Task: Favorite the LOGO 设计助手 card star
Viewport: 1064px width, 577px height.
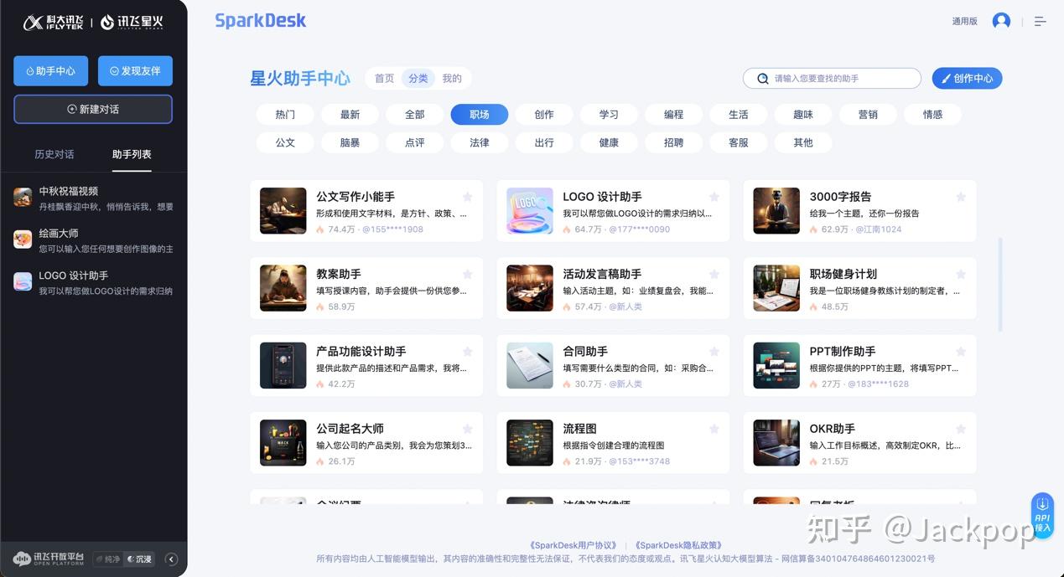Action: (x=714, y=197)
